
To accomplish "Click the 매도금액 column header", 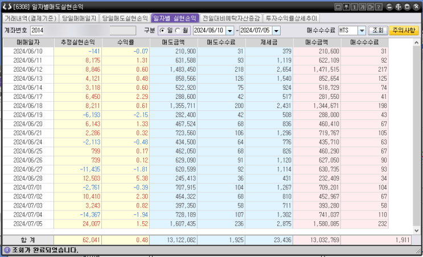I will coord(174,42).
